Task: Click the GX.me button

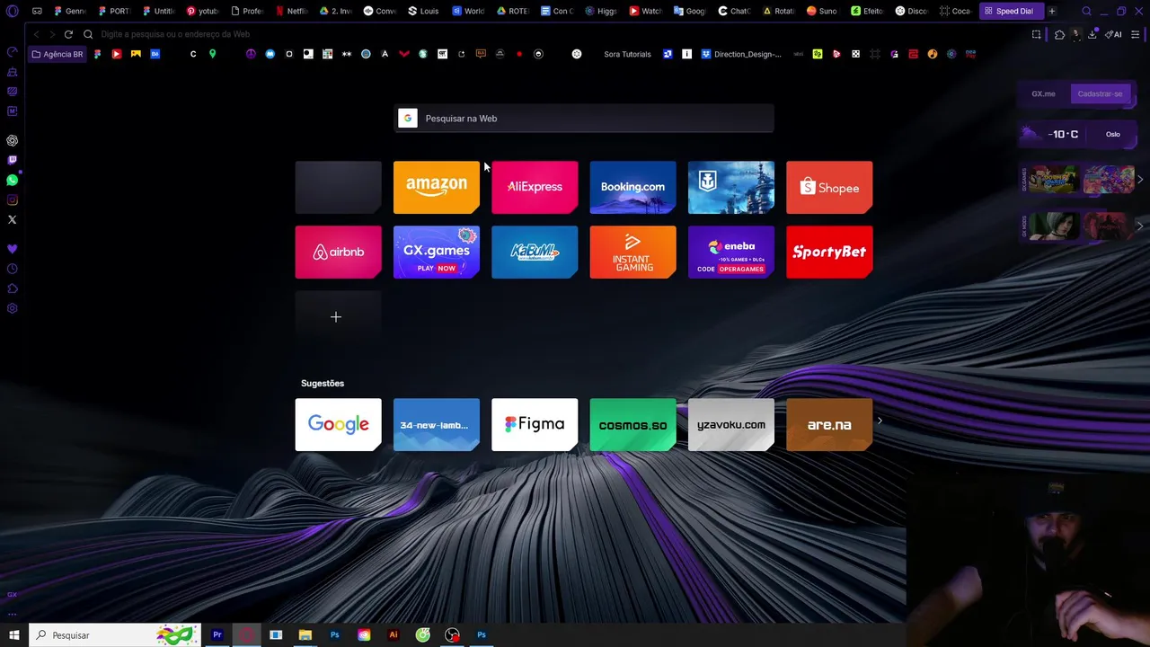Action: click(x=1043, y=93)
